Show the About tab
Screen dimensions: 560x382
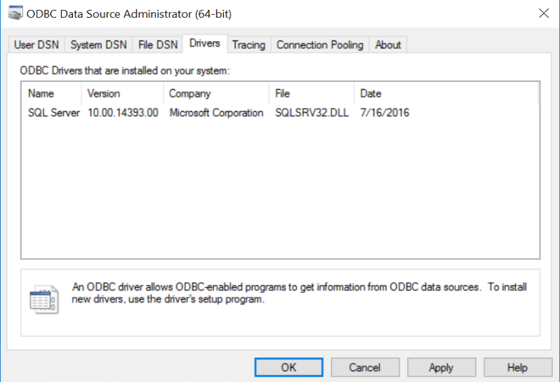coord(388,45)
